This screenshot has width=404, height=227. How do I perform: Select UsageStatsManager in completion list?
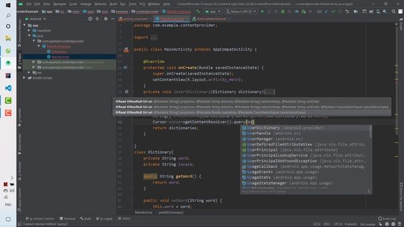pyautogui.click(x=305, y=183)
